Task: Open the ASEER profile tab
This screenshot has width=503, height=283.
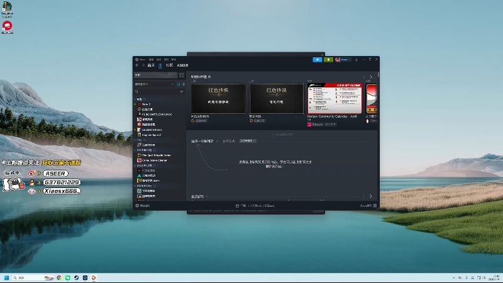Action: point(182,65)
